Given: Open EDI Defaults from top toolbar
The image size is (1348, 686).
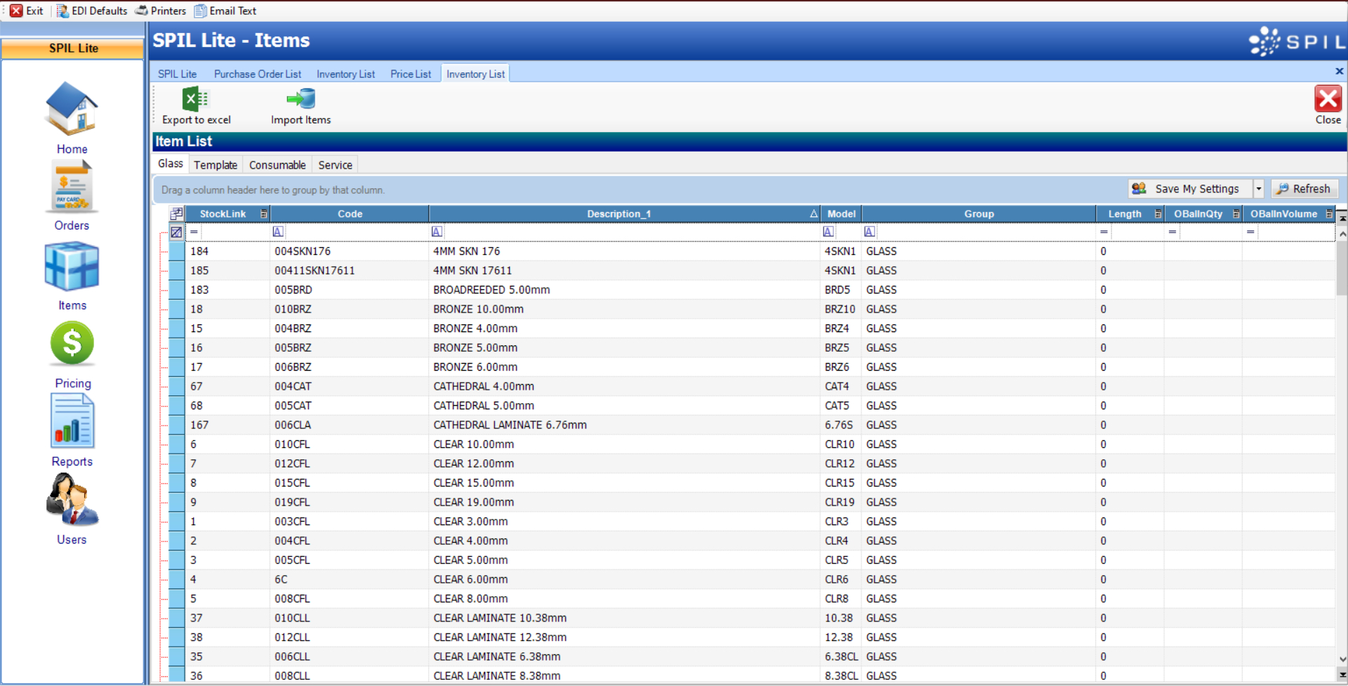Looking at the screenshot, I should tap(92, 11).
